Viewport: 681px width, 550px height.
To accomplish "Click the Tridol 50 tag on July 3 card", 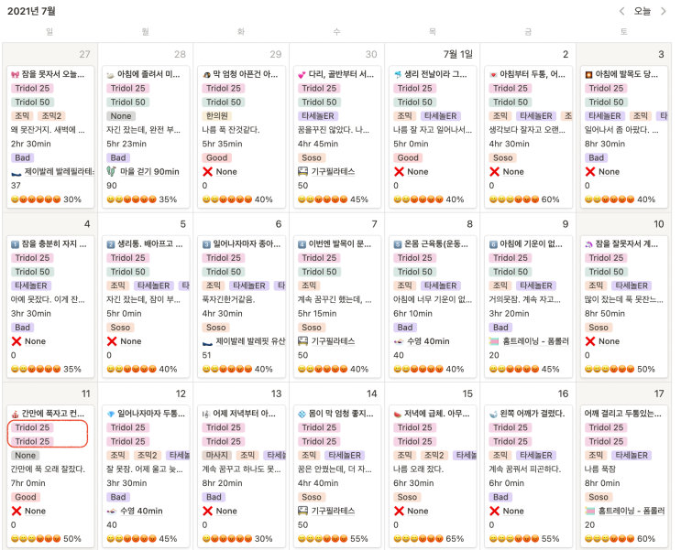I will pyautogui.click(x=606, y=102).
